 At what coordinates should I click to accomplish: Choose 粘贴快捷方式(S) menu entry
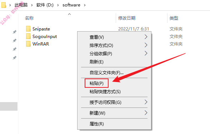tap(114, 92)
